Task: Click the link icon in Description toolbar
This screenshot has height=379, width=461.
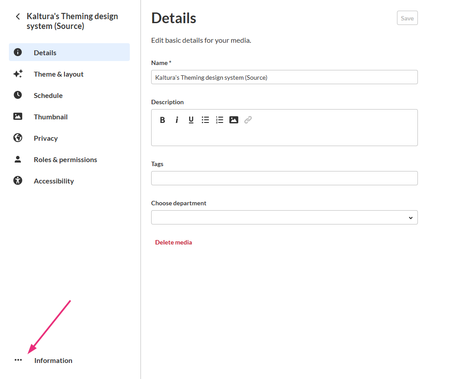Action: [x=248, y=120]
